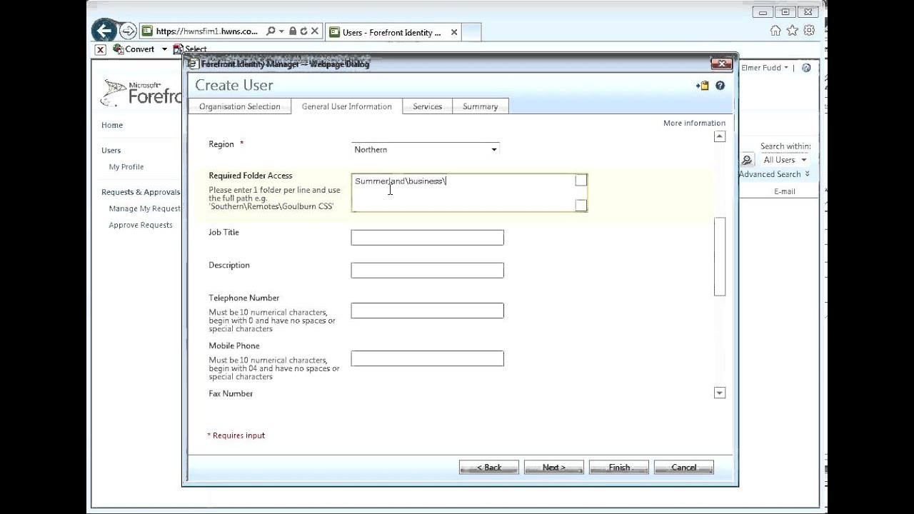Expand the Convert dropdown arrow
The height and width of the screenshot is (514, 914).
(x=164, y=49)
